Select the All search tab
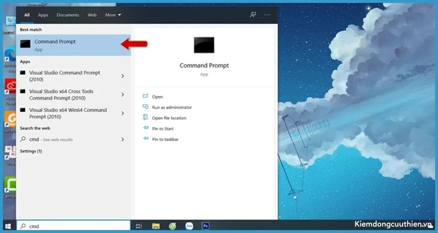The width and height of the screenshot is (438, 233). click(27, 15)
